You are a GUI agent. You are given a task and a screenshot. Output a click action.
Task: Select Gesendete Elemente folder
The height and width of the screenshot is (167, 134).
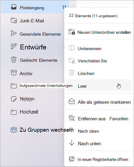(x=40, y=34)
